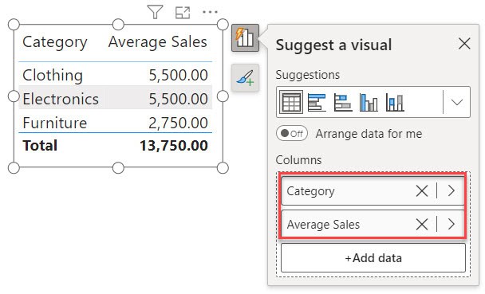Click the +Add data button
This screenshot has width=485, height=294.
(x=373, y=258)
